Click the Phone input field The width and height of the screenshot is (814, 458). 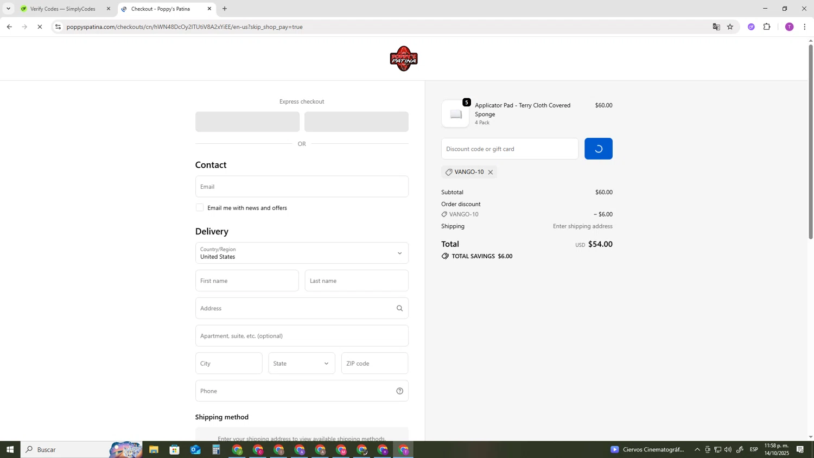coord(302,391)
